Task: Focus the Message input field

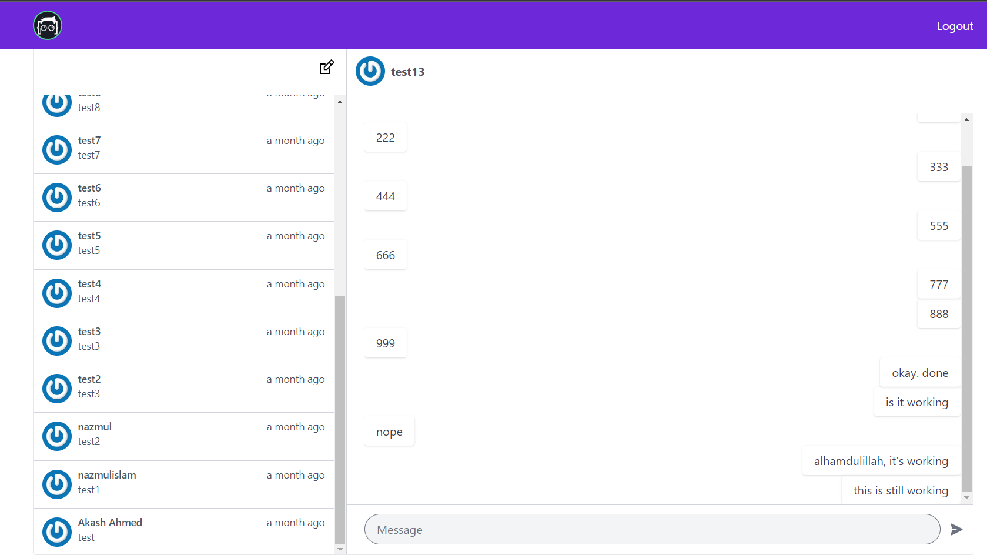Action: (652, 529)
